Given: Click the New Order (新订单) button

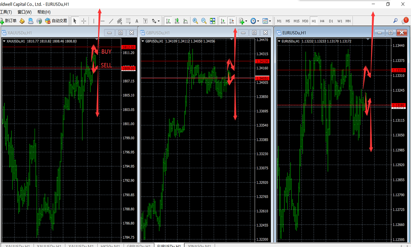Looking at the screenshot, I should click(x=9, y=21).
